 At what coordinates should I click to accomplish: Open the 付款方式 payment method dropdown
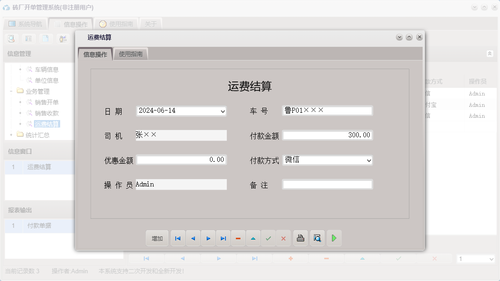point(369,160)
